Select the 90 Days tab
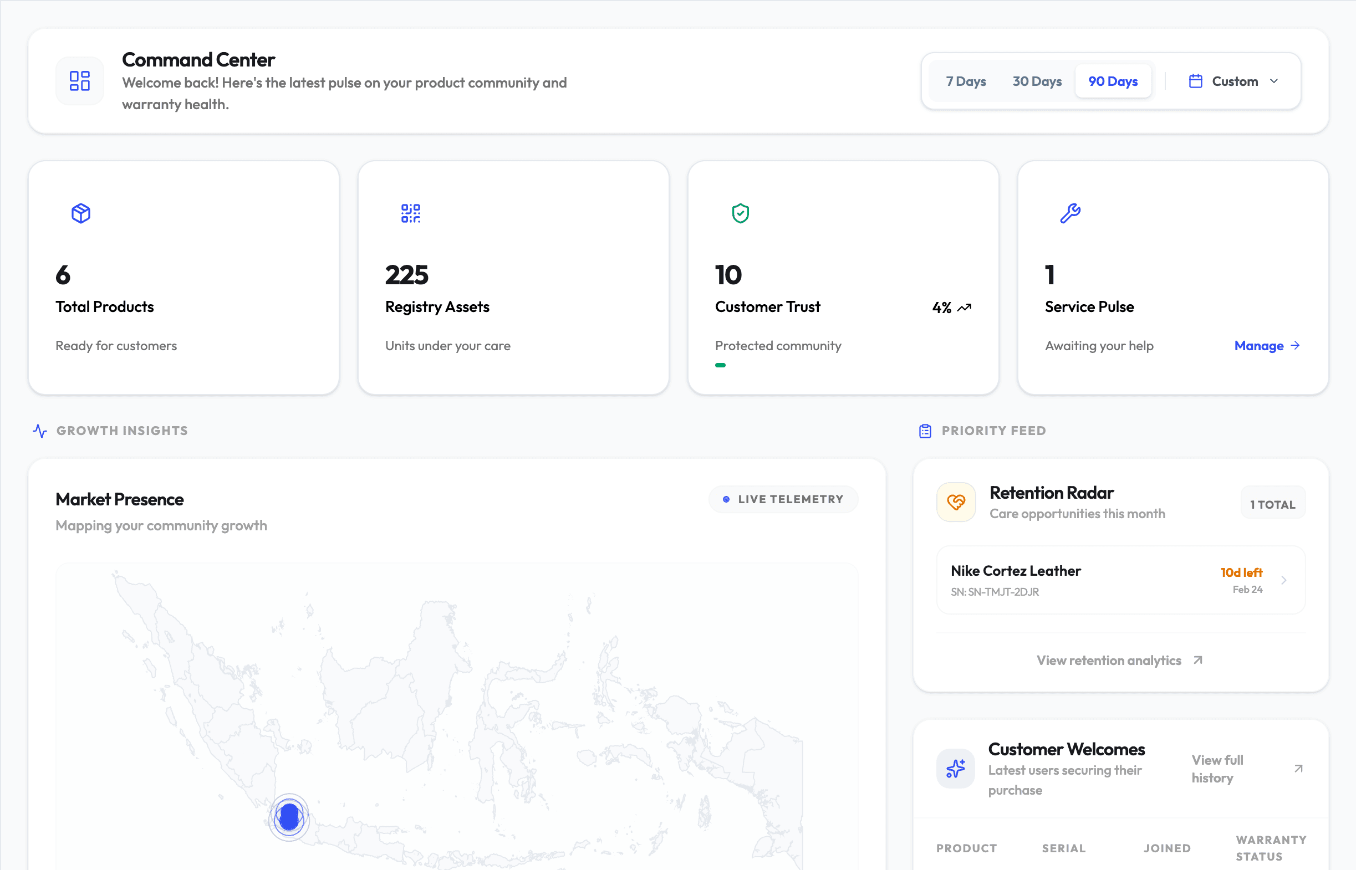1356x870 pixels. click(1113, 81)
